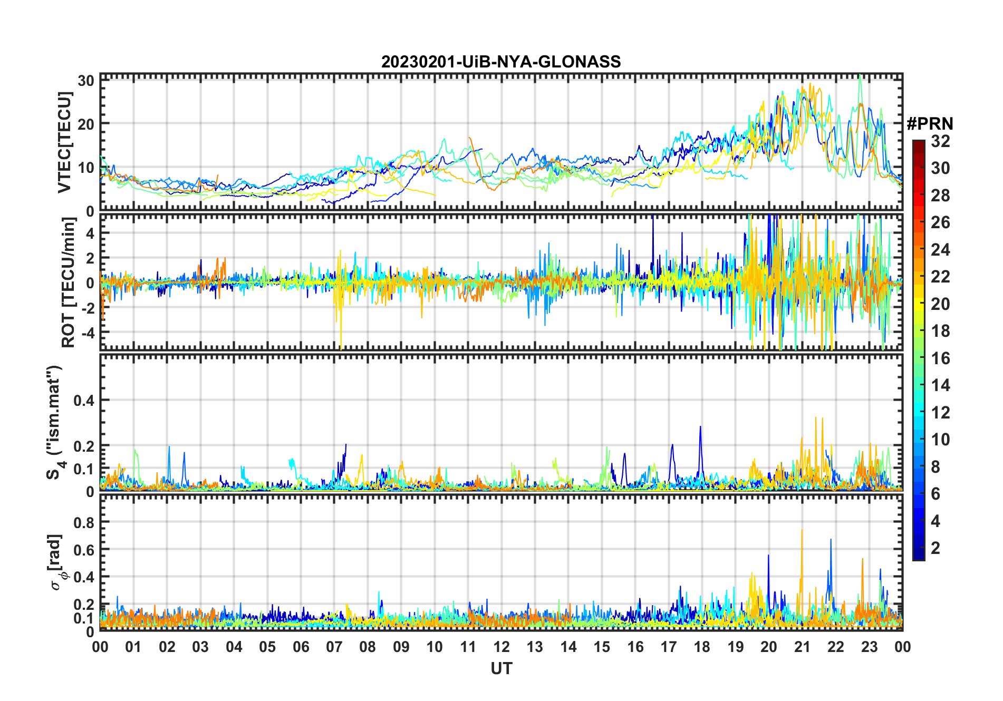The image size is (1003, 701).
Task: Click colorbar tick label 12
Action: [x=940, y=413]
